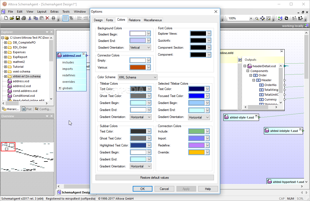Open Titlebar Gradient Orientation dropdown
Viewport: 310px width, 201px height.
(x=141, y=117)
